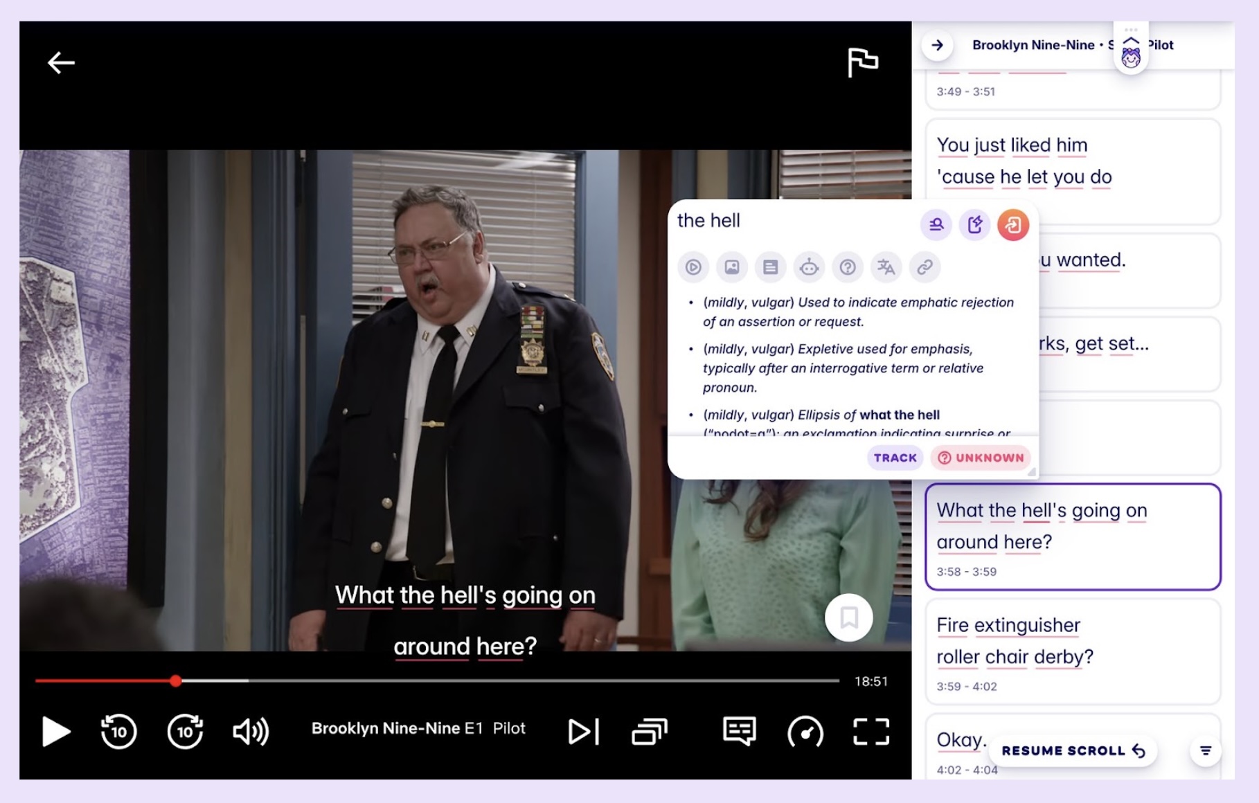This screenshot has height=803, width=1259.
Task: Open the episodes list icon
Action: (649, 732)
